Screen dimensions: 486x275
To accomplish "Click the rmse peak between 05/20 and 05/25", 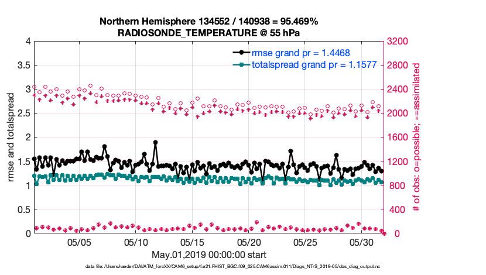I will (x=291, y=151).
